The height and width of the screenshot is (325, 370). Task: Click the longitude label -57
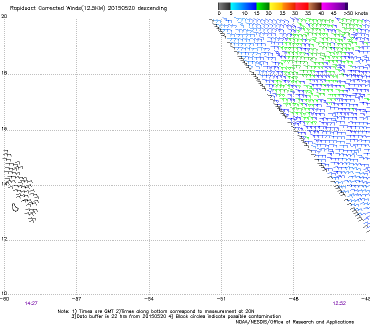(x=76, y=299)
